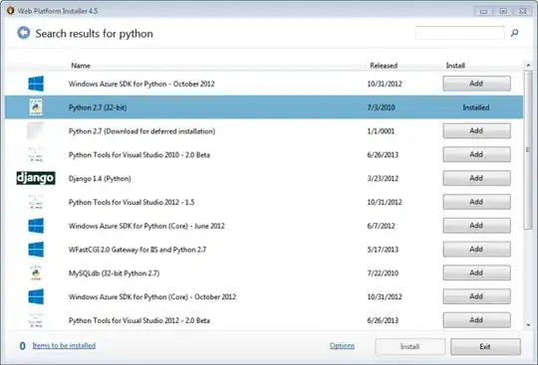Click inside the search text box
Viewport: 538px width, 365px height.
tap(459, 33)
